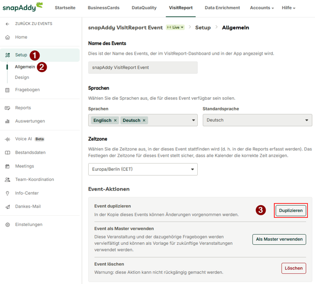The image size is (315, 284).
Task: Open the Data Enrichment tab
Action: (222, 8)
